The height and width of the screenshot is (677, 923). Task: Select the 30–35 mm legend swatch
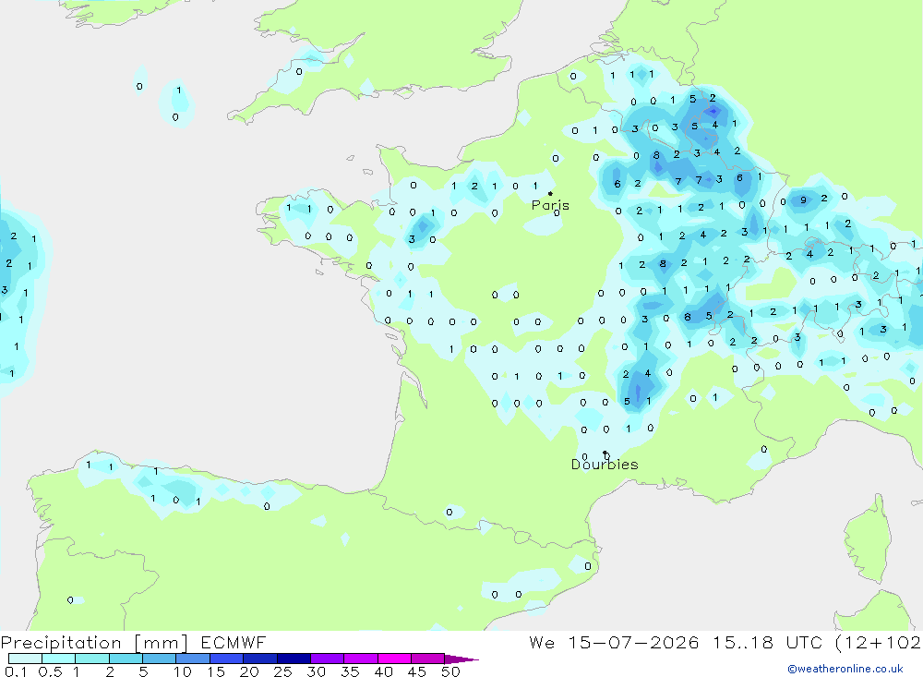click(328, 659)
